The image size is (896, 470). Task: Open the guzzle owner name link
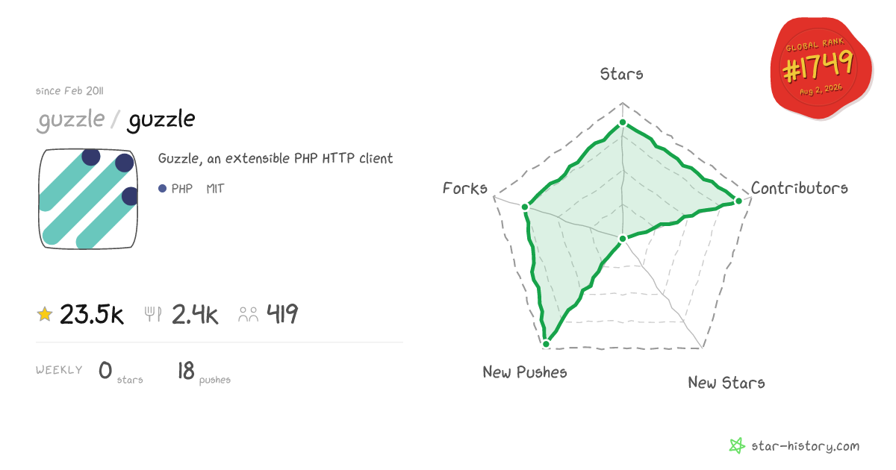[x=70, y=120]
